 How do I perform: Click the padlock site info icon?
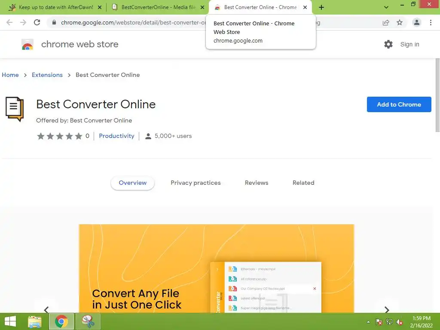(54, 22)
